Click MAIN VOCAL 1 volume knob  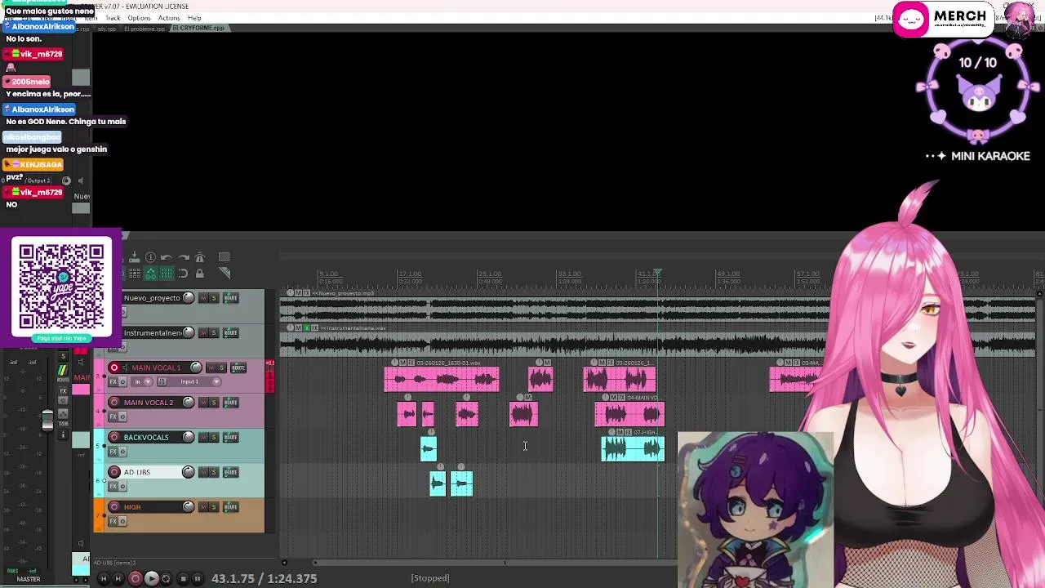point(195,367)
